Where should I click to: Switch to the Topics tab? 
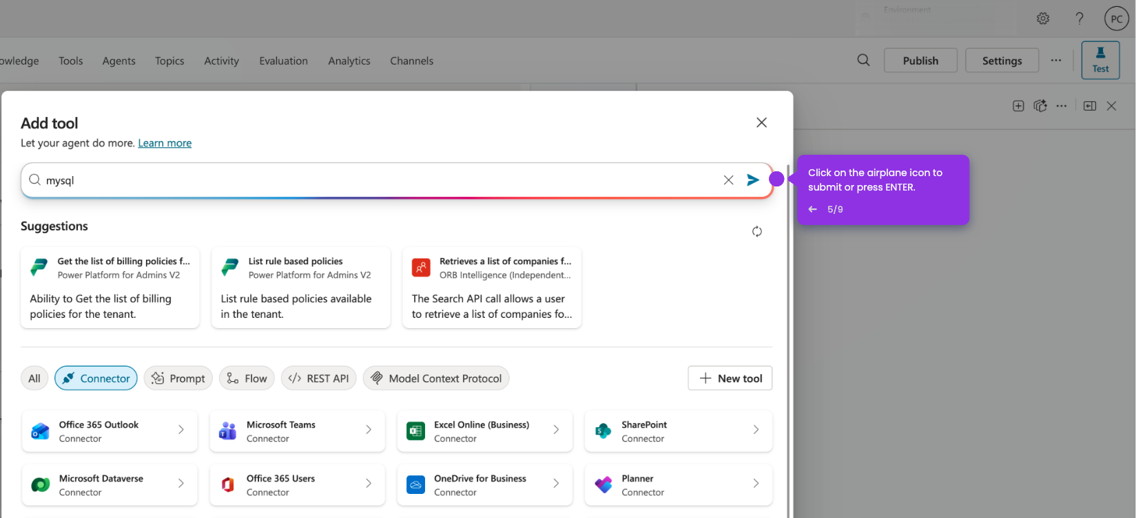169,61
